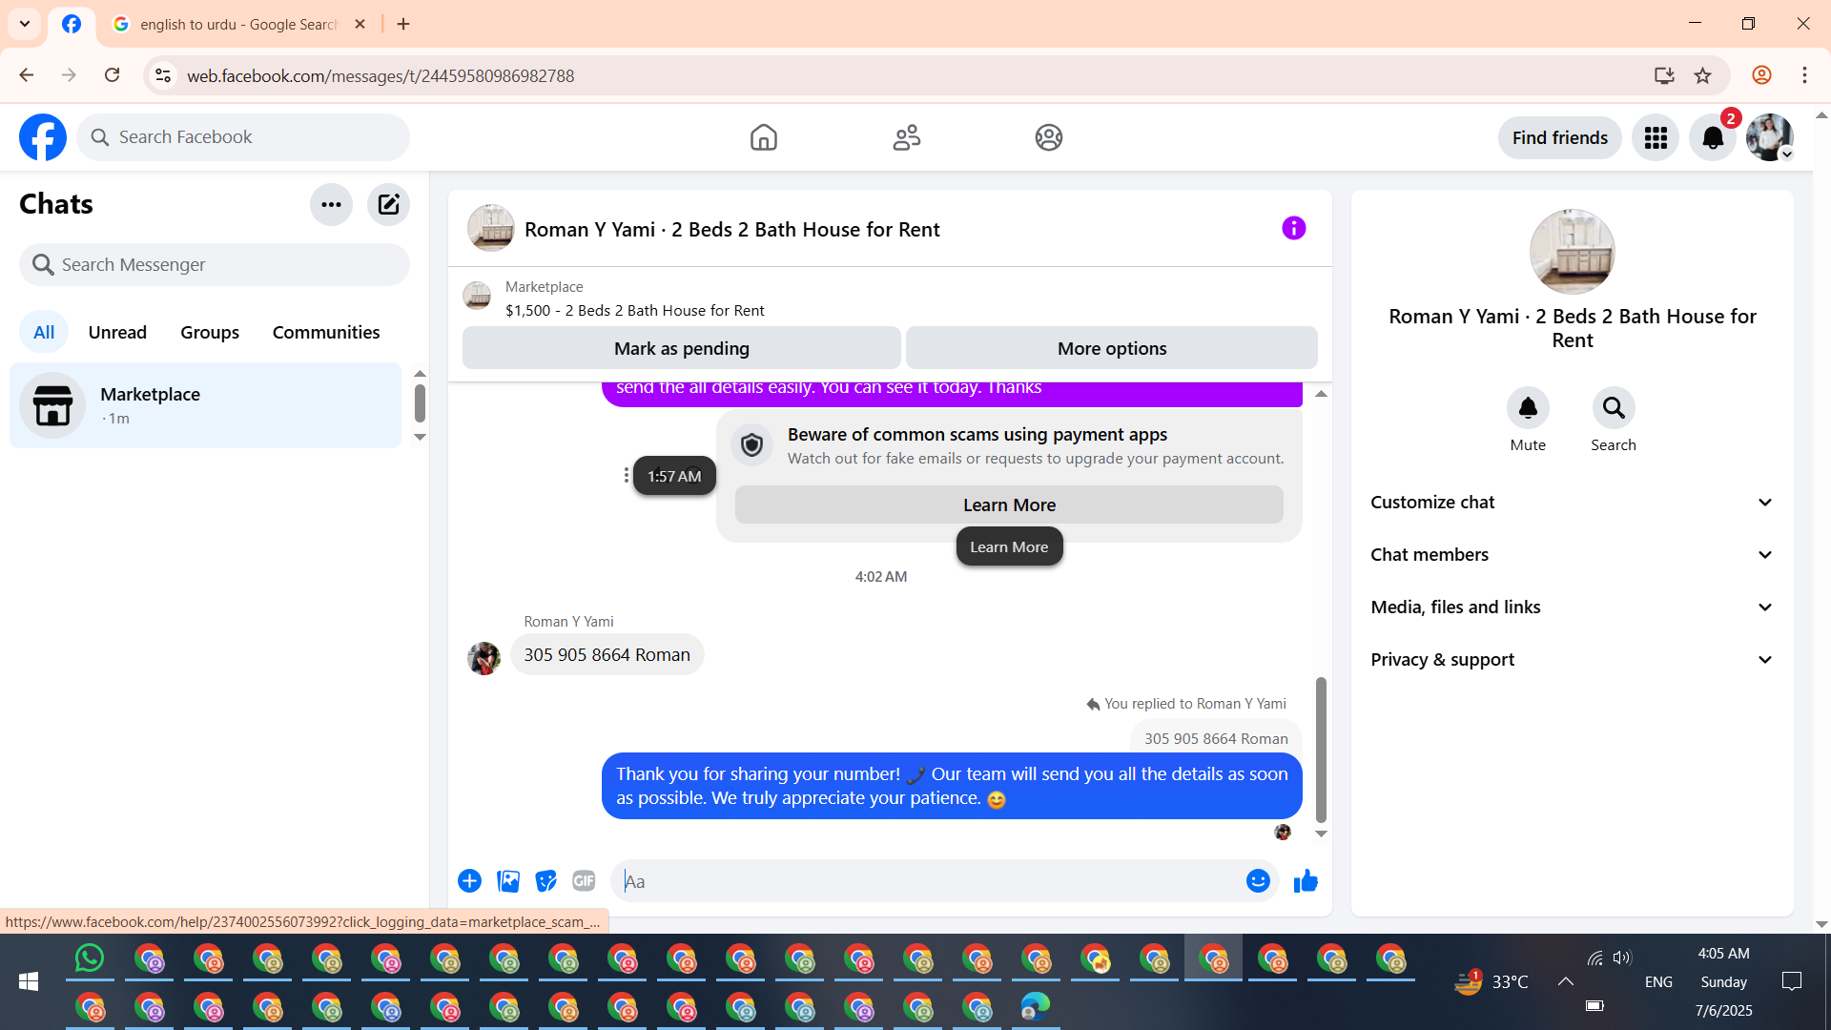Expand Media, files and links section
The width and height of the screenshot is (1831, 1030).
(1572, 608)
